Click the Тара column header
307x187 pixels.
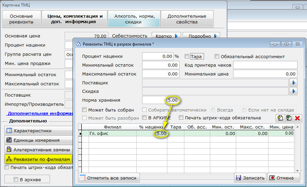(x=175, y=127)
